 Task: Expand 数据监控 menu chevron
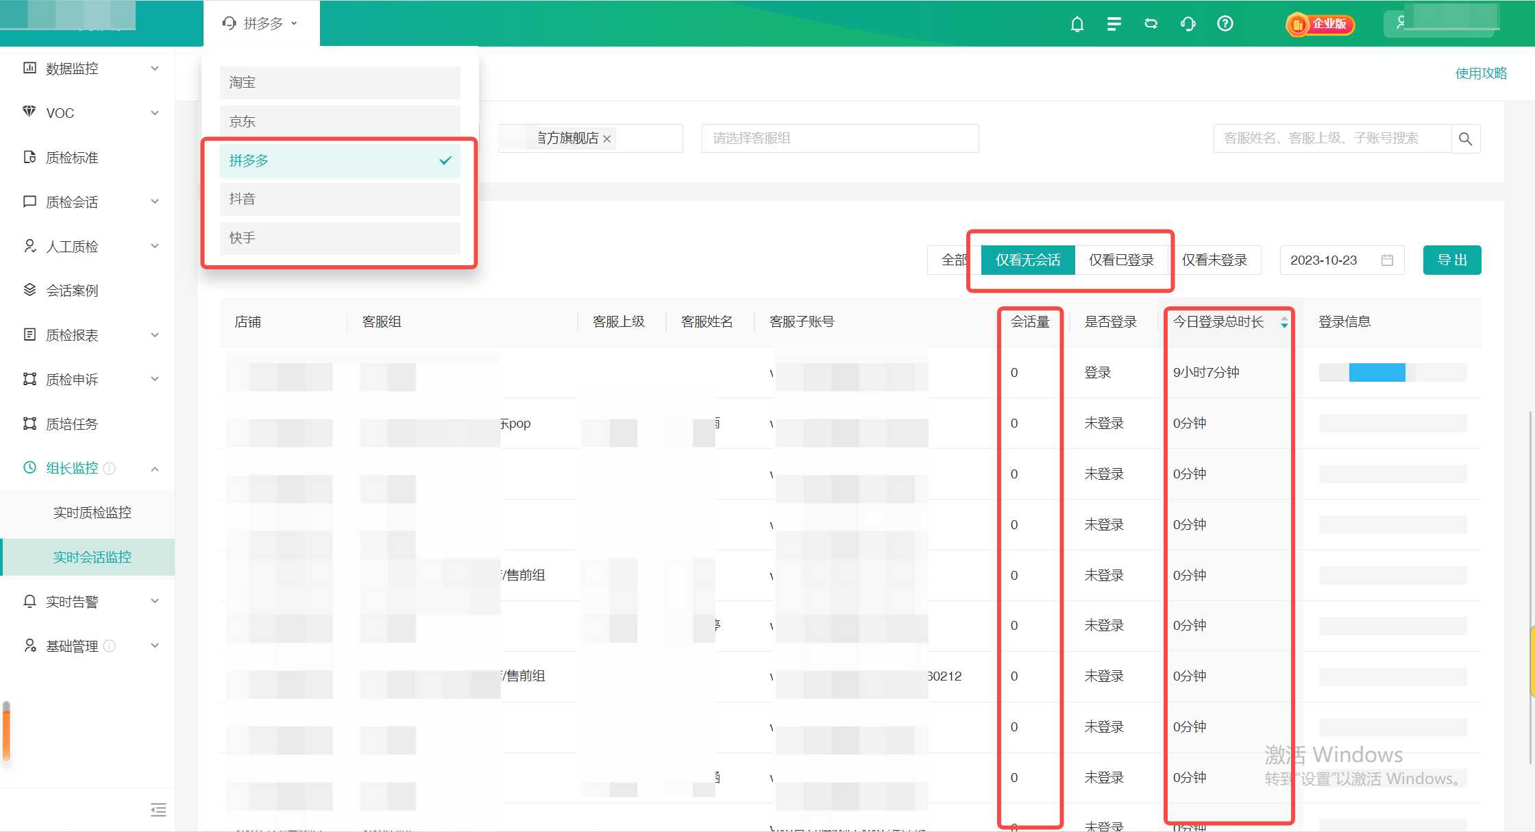(155, 69)
